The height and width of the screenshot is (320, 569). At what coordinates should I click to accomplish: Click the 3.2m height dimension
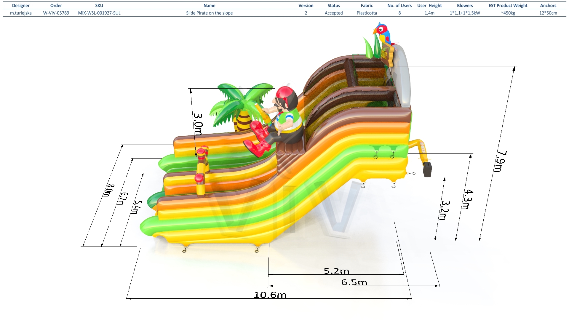(445, 210)
